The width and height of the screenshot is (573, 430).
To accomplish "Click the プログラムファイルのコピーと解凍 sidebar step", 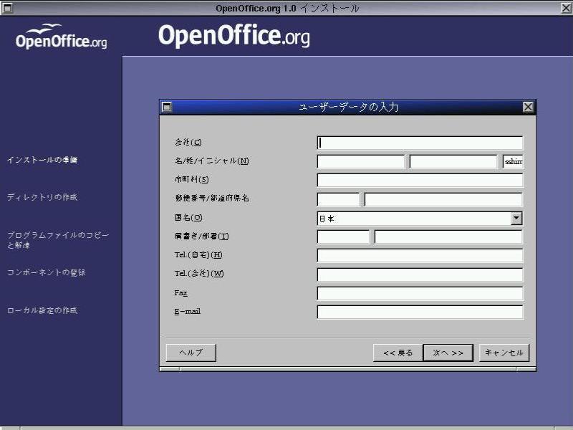I will point(58,240).
